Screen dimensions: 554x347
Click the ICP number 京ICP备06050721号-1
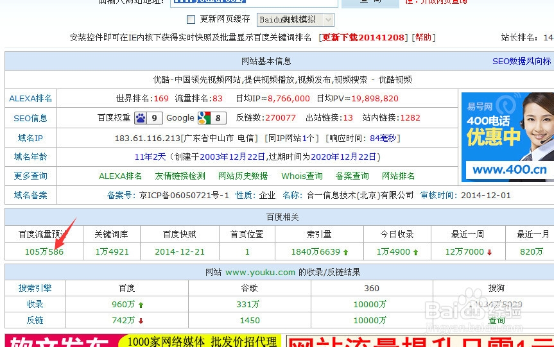[184, 195]
